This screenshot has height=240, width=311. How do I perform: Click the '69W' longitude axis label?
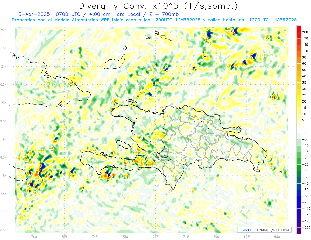pyautogui.click(x=247, y=236)
